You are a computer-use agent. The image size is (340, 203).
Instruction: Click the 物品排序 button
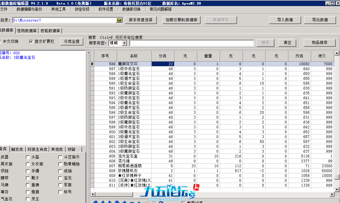point(319,43)
